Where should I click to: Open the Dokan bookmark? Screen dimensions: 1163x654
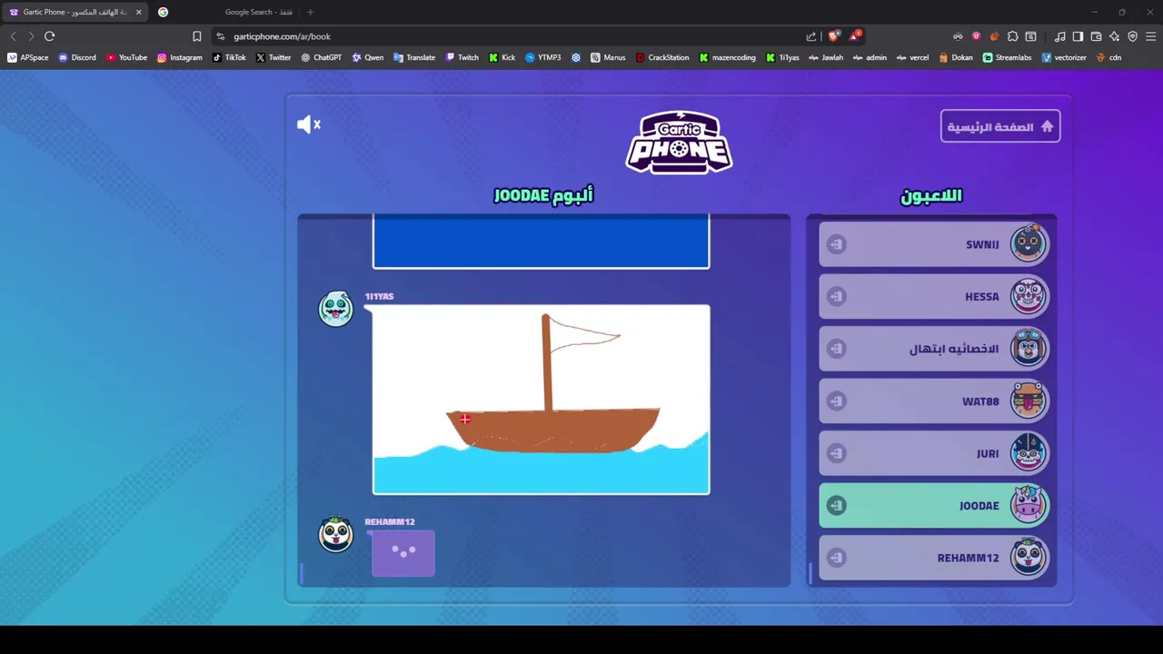click(956, 57)
